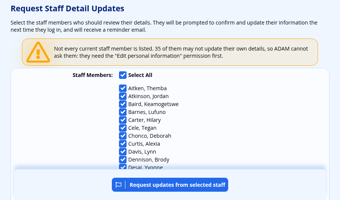This screenshot has width=340, height=200.
Task: Untick Davis, Lynn checkbox
Action: point(123,152)
